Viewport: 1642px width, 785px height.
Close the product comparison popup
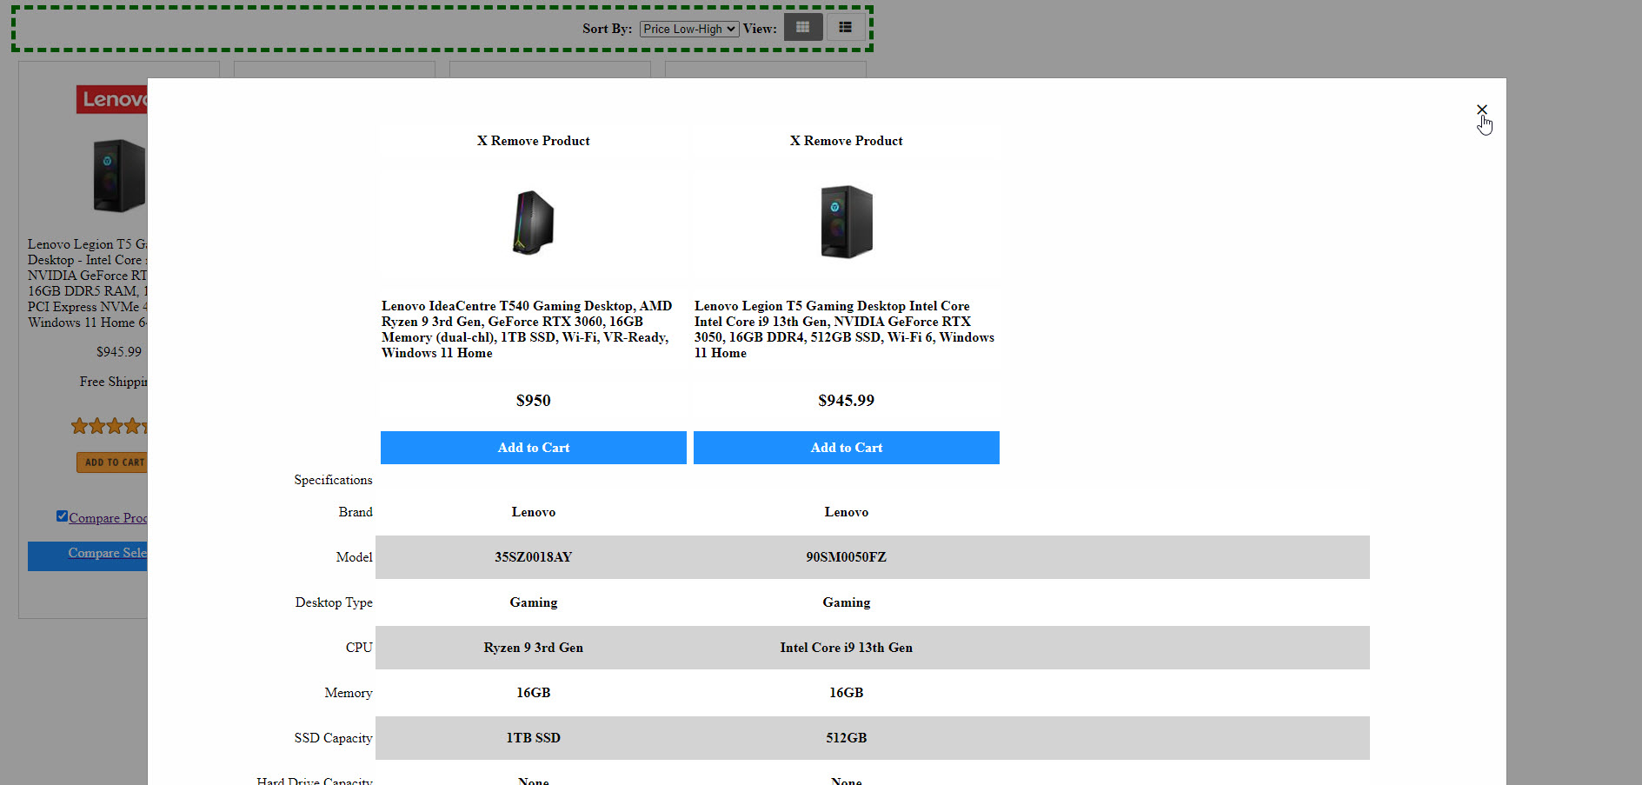pos(1481,110)
